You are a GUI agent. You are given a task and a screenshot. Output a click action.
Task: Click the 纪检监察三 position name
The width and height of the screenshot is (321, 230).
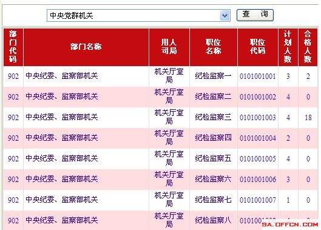point(214,117)
